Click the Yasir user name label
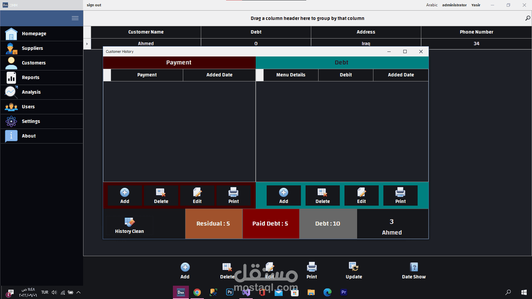Screen dimensions: 532x299 click(x=476, y=5)
